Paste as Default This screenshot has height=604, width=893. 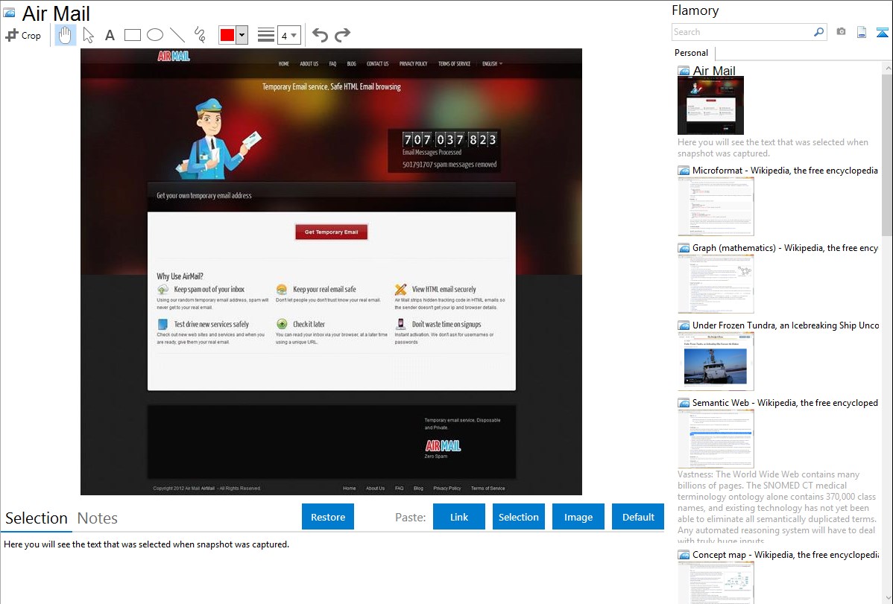pos(638,517)
